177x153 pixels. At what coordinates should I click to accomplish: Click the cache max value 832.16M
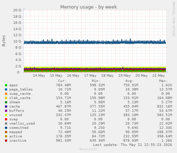[x=165, y=106]
